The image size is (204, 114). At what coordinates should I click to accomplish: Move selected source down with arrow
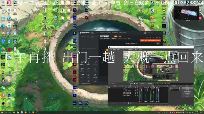[133, 103]
